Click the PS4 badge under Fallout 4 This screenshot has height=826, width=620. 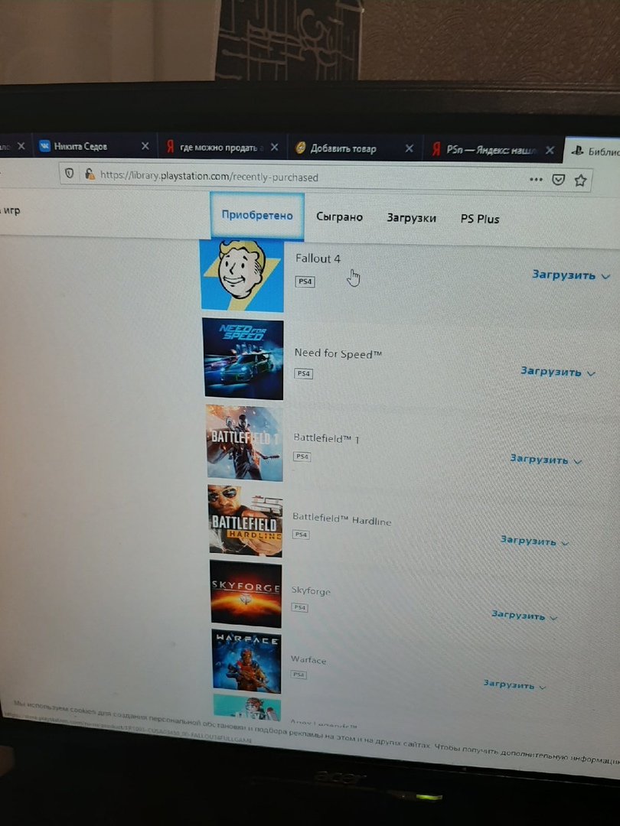(x=305, y=281)
